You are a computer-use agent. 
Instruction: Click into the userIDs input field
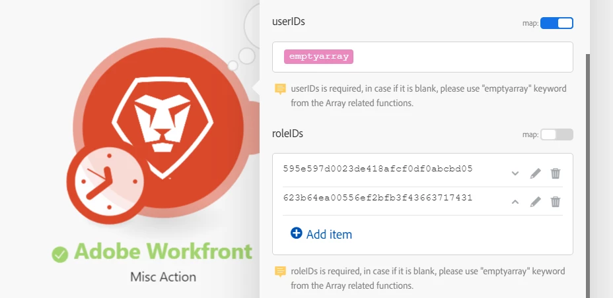click(423, 57)
